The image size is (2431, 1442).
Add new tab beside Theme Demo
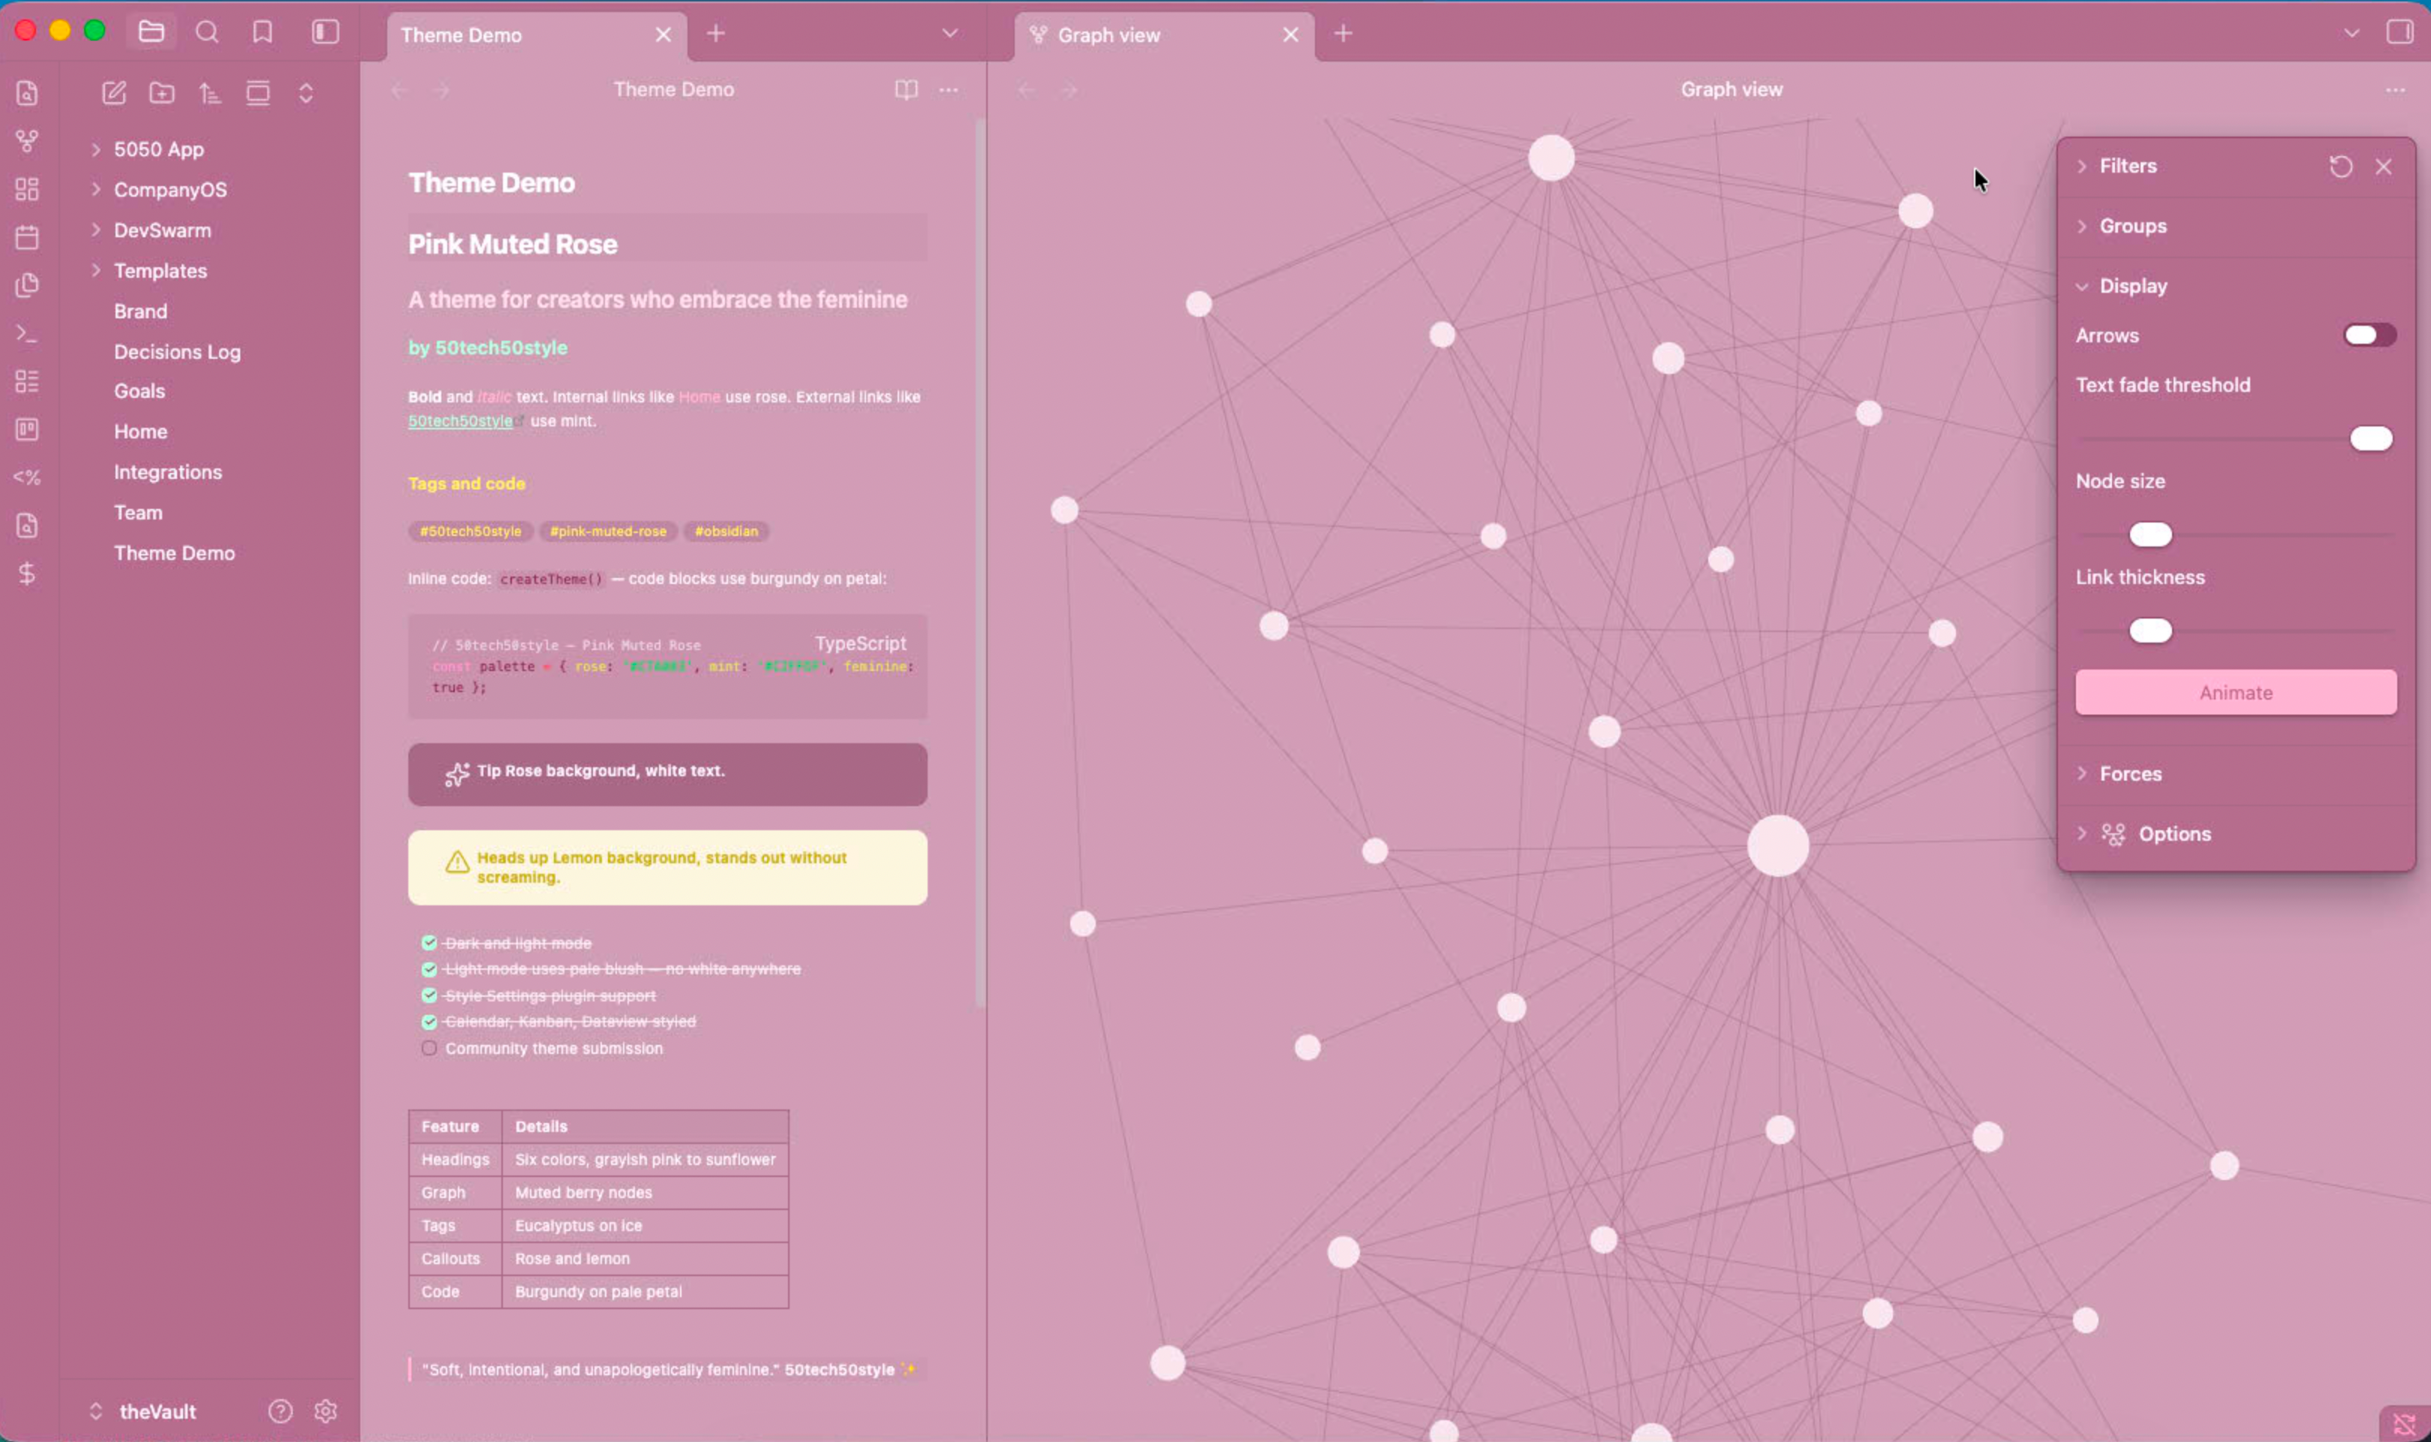pos(716,33)
